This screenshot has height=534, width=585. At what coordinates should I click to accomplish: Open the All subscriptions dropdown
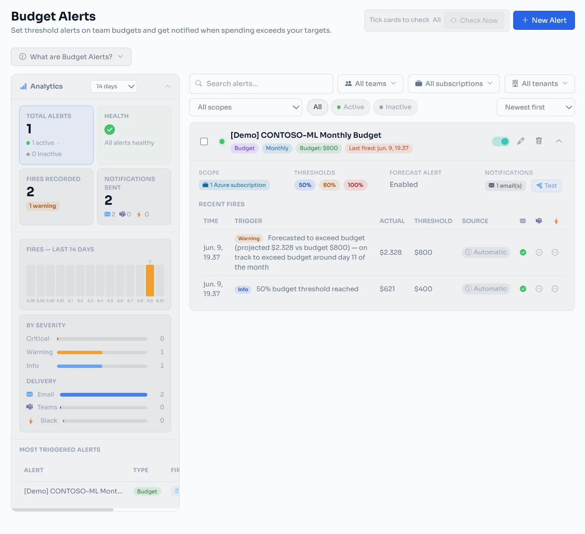point(454,84)
